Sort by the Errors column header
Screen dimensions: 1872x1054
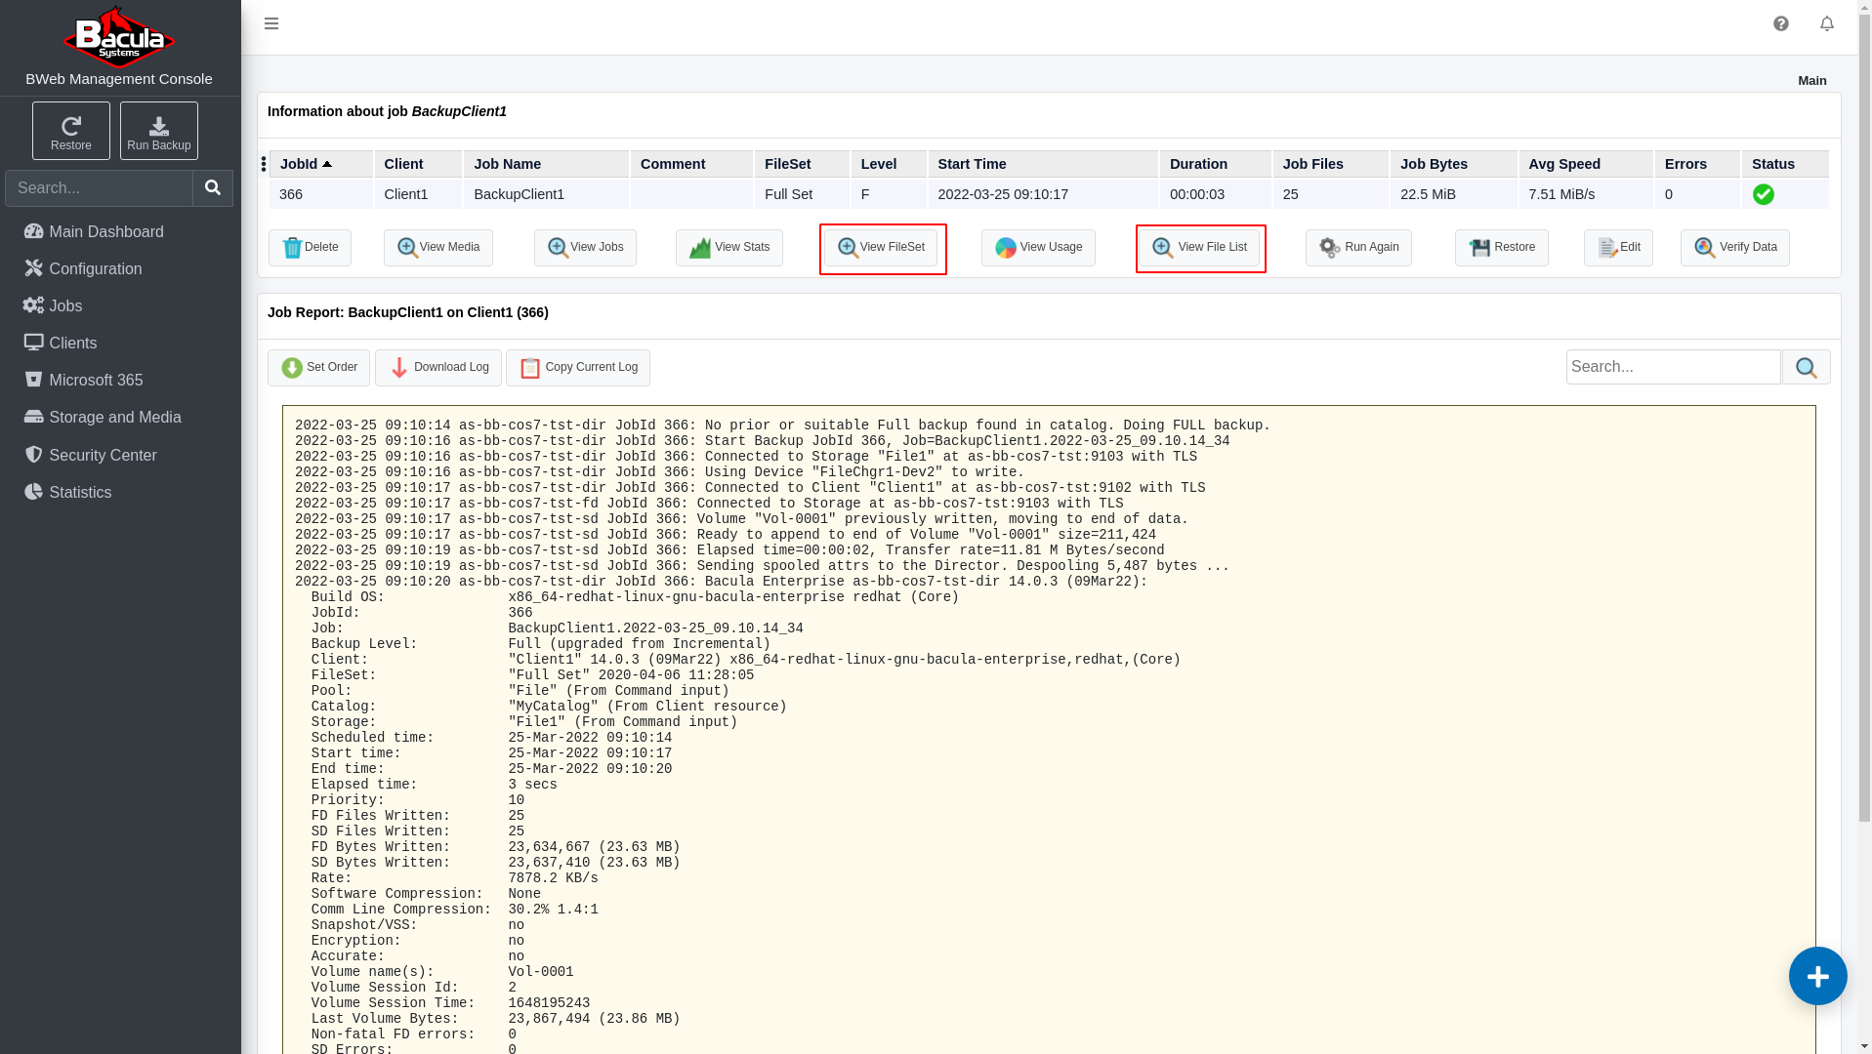pyautogui.click(x=1697, y=164)
